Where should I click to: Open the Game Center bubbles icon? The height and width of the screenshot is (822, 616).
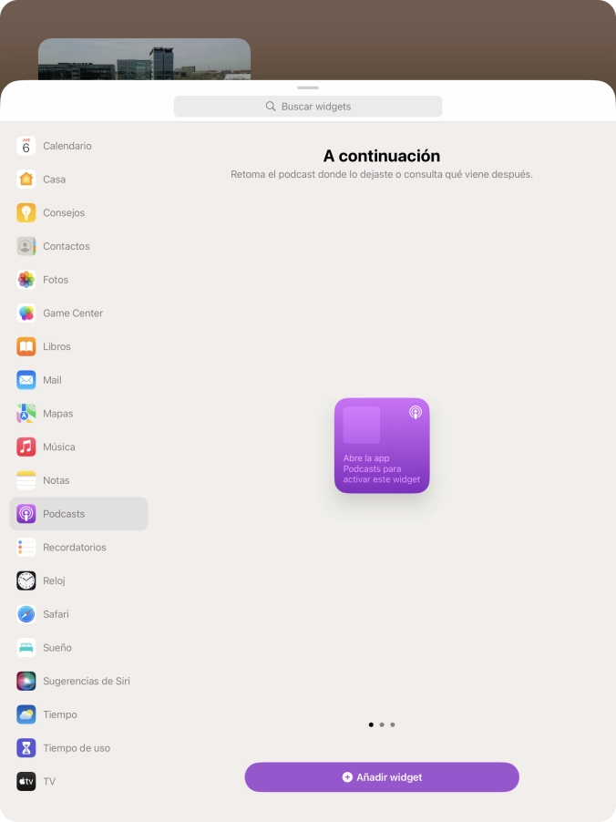click(x=26, y=313)
